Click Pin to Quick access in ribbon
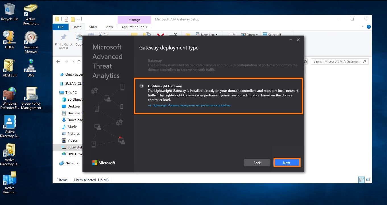387x205 pixels. [64, 42]
